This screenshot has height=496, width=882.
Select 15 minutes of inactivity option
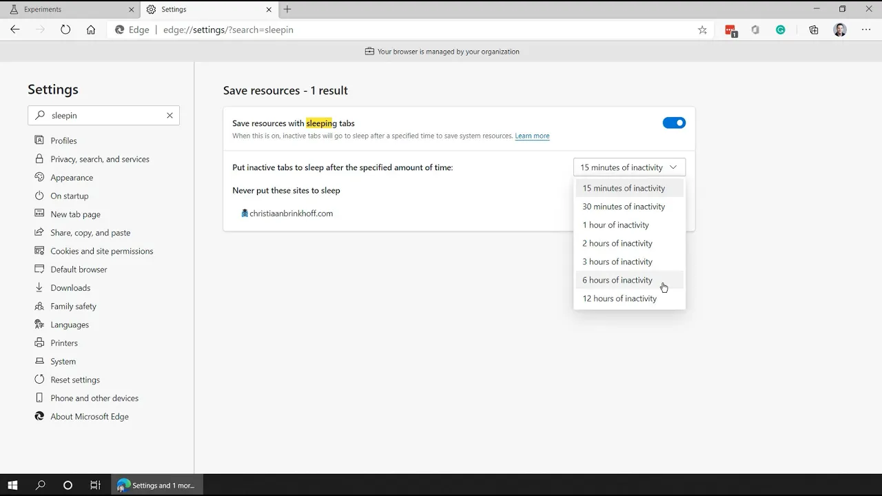629,188
